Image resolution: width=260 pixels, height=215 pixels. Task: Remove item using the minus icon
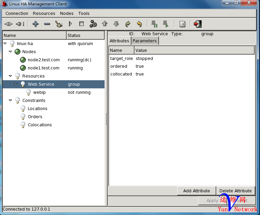click(47, 24)
